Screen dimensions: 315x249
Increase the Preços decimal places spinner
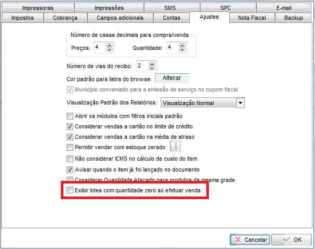click(109, 45)
